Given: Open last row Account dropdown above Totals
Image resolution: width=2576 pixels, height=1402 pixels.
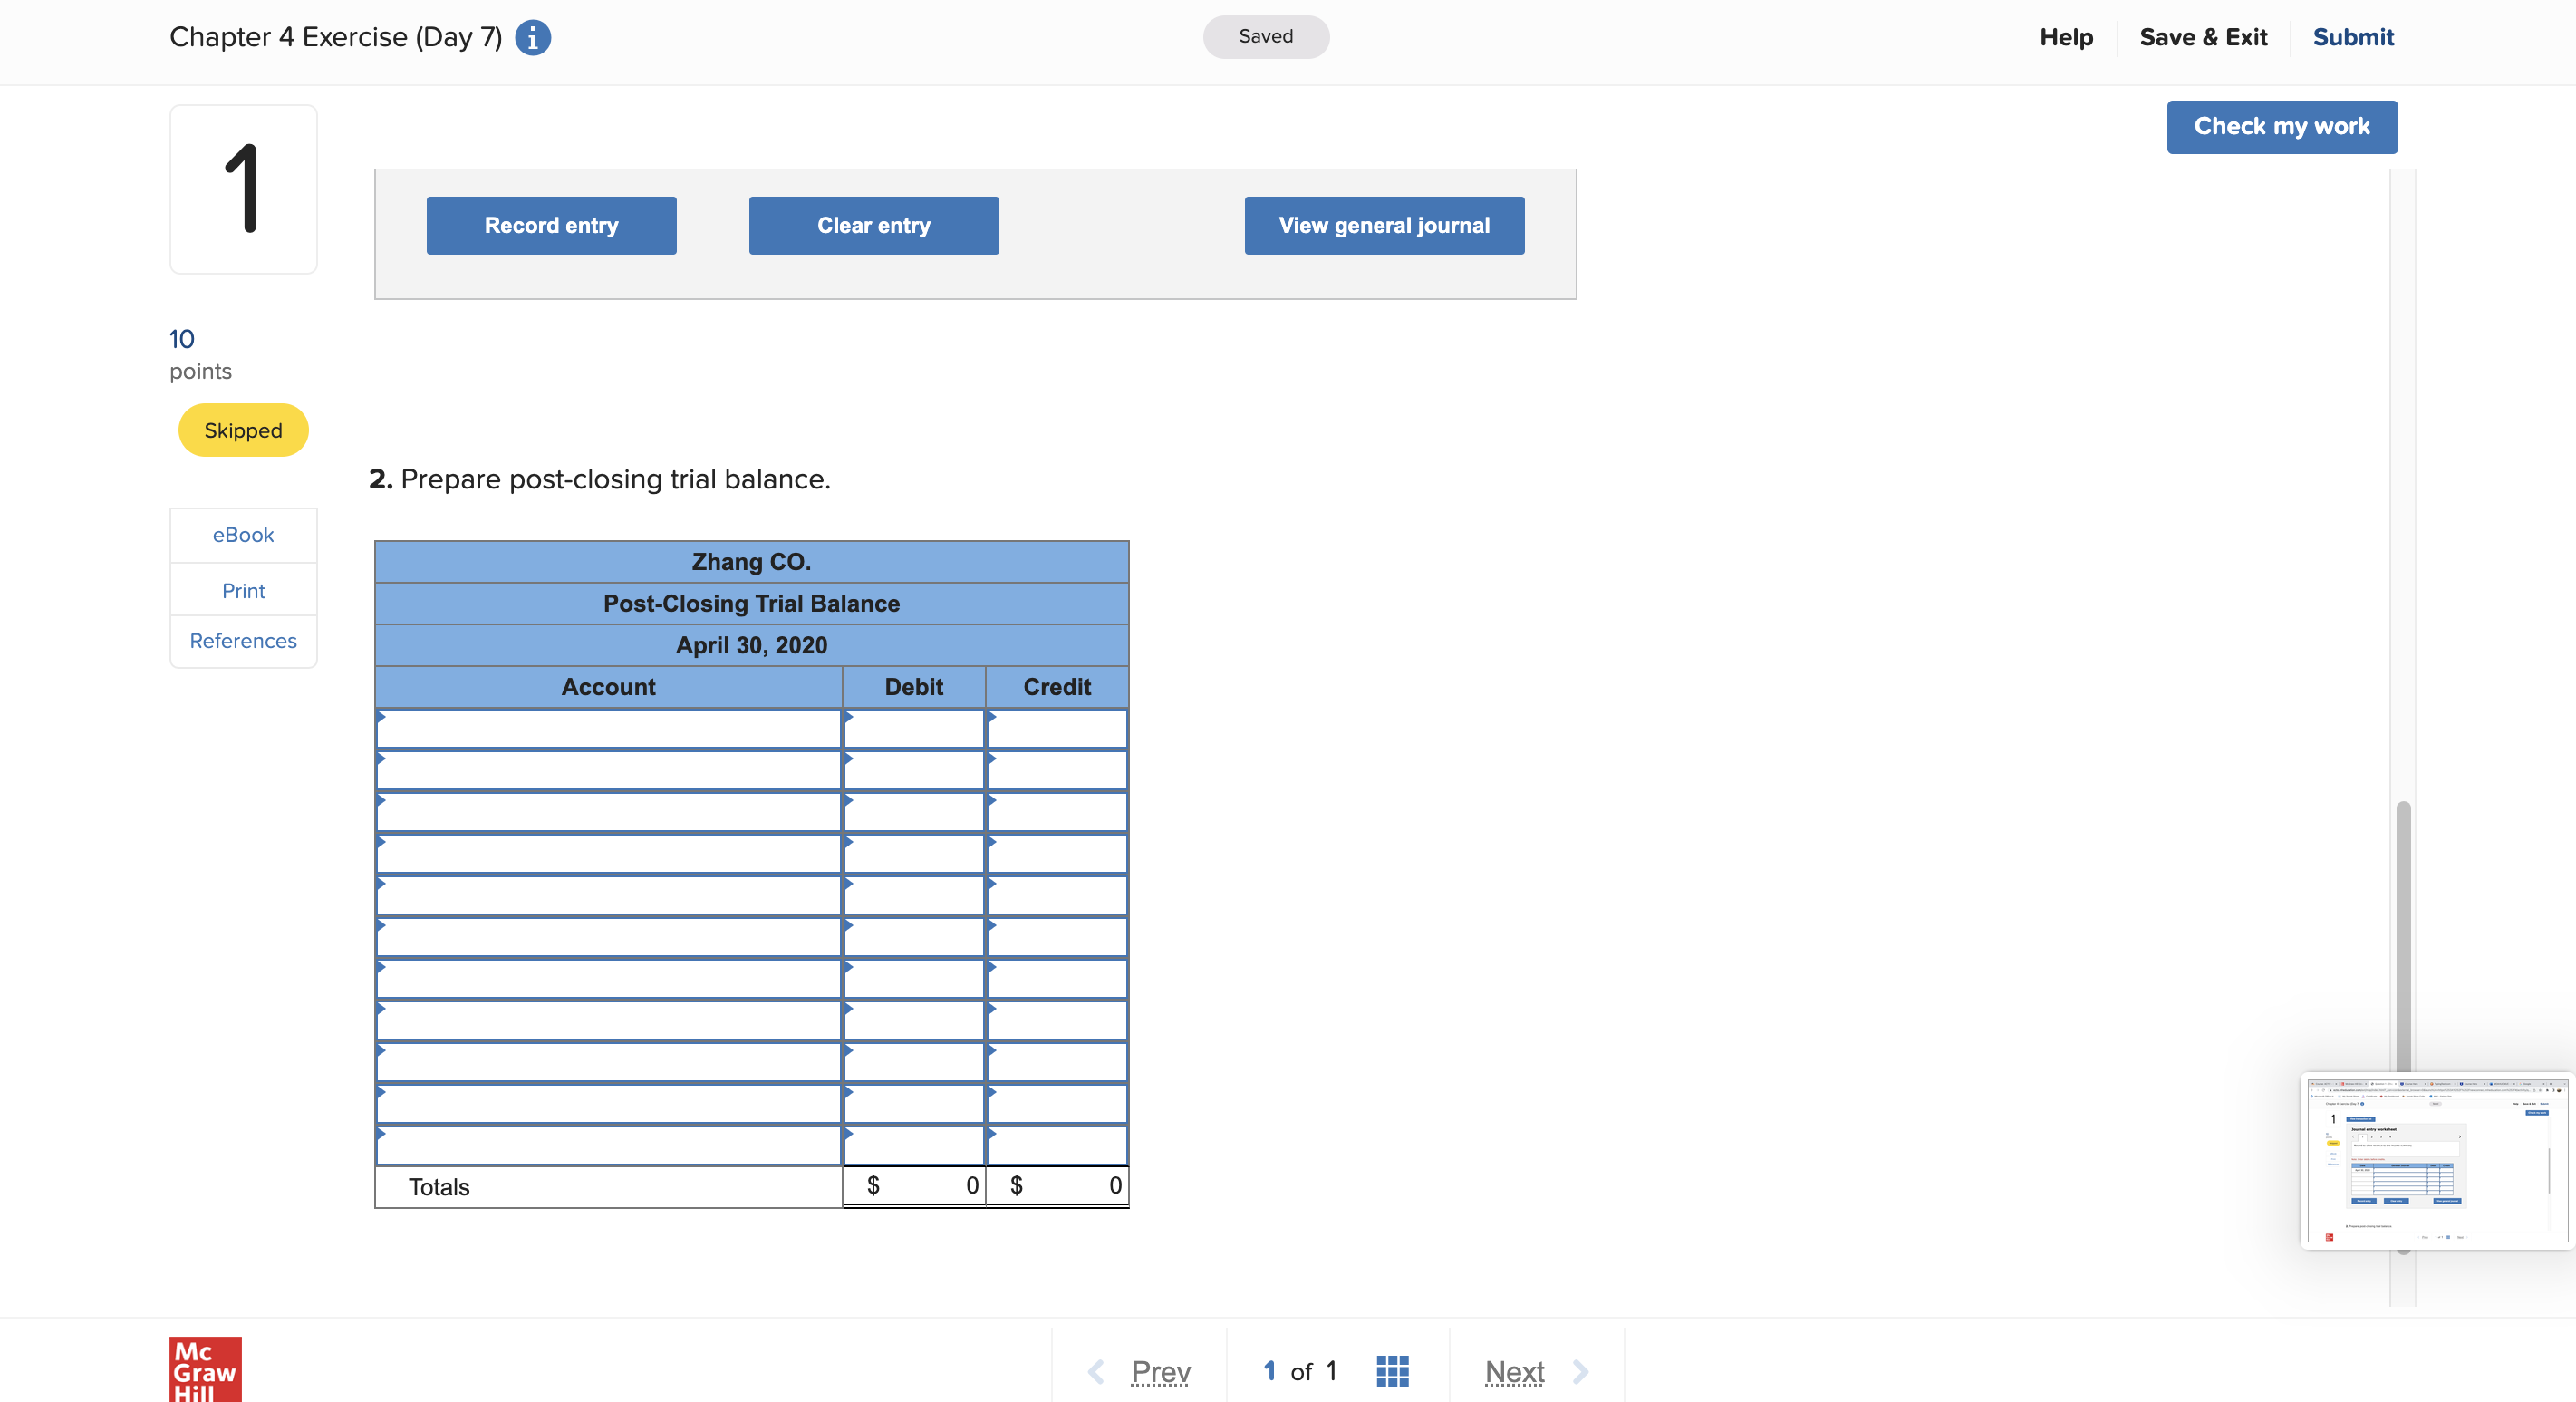Looking at the screenshot, I should (x=608, y=1146).
